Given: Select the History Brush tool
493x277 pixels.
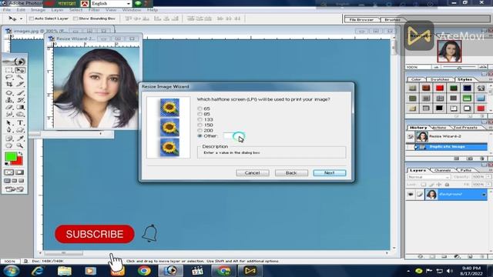Looking at the screenshot, I should point(20,100).
